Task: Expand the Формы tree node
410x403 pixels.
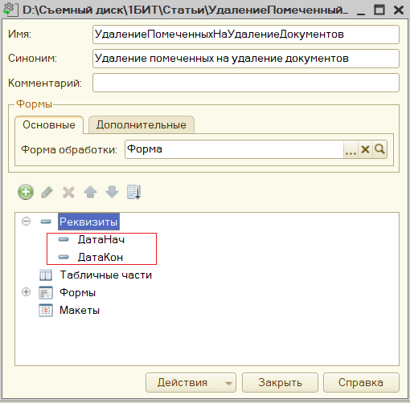Action: pyautogui.click(x=26, y=291)
